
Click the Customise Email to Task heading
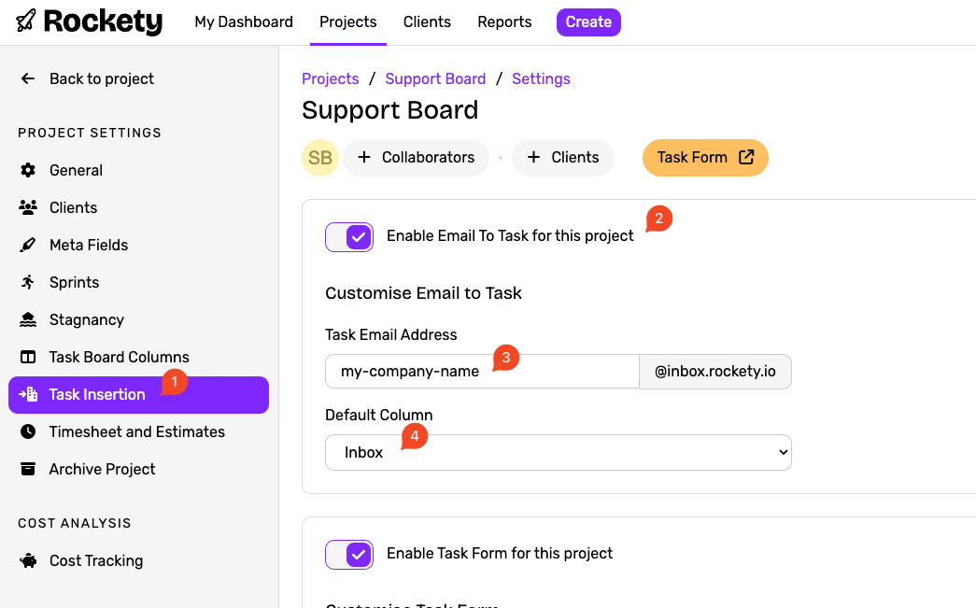point(423,293)
